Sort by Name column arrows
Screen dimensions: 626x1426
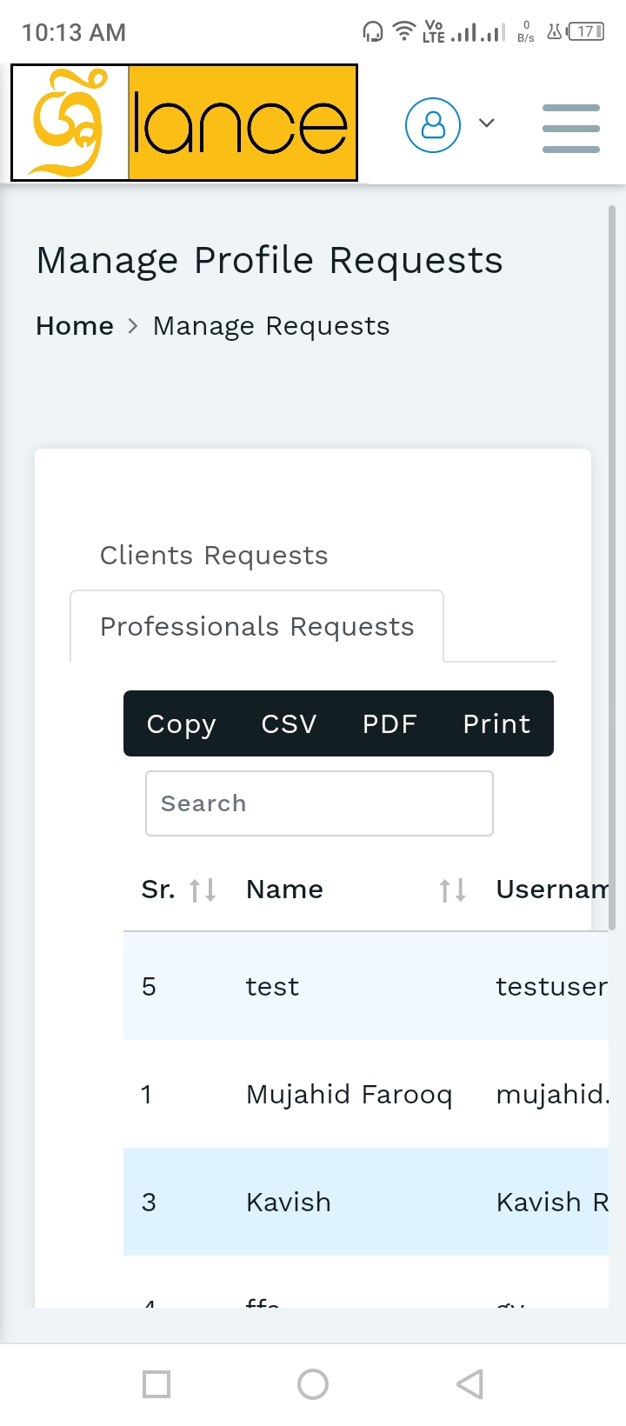pos(452,890)
